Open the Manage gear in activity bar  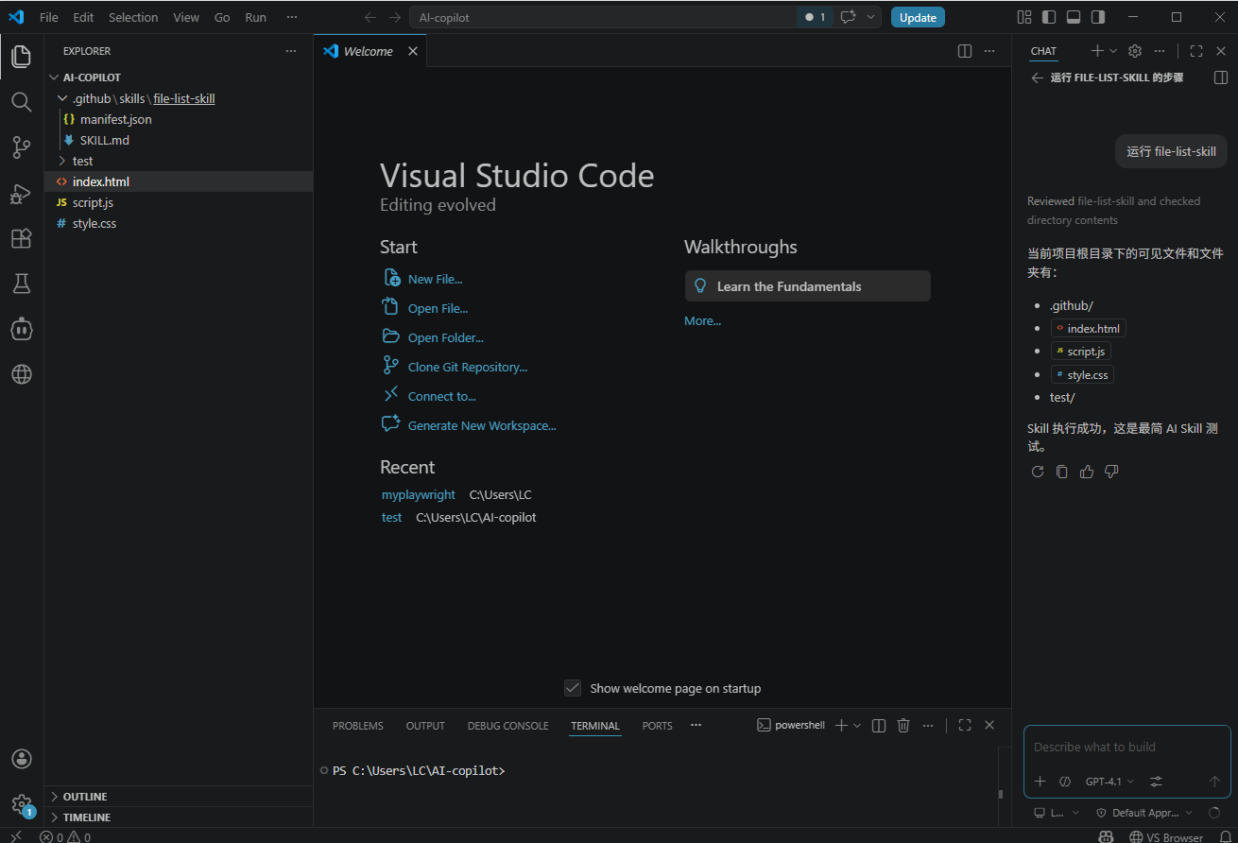21,804
